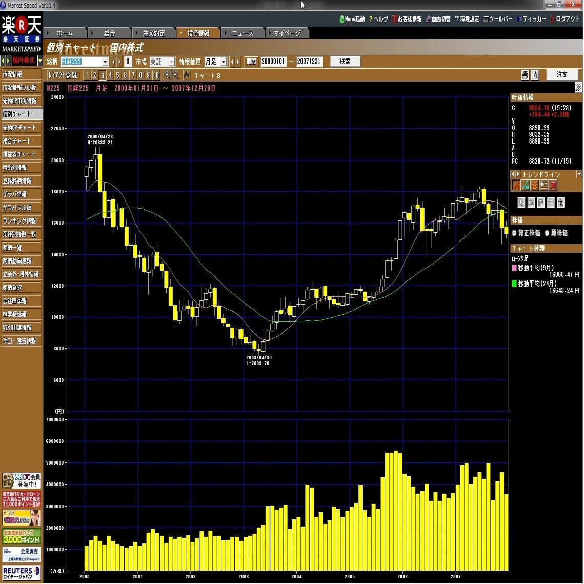This screenshot has width=584, height=584.
Task: Open the 情報種類 dropdown showing 月足
Action: coord(215,62)
